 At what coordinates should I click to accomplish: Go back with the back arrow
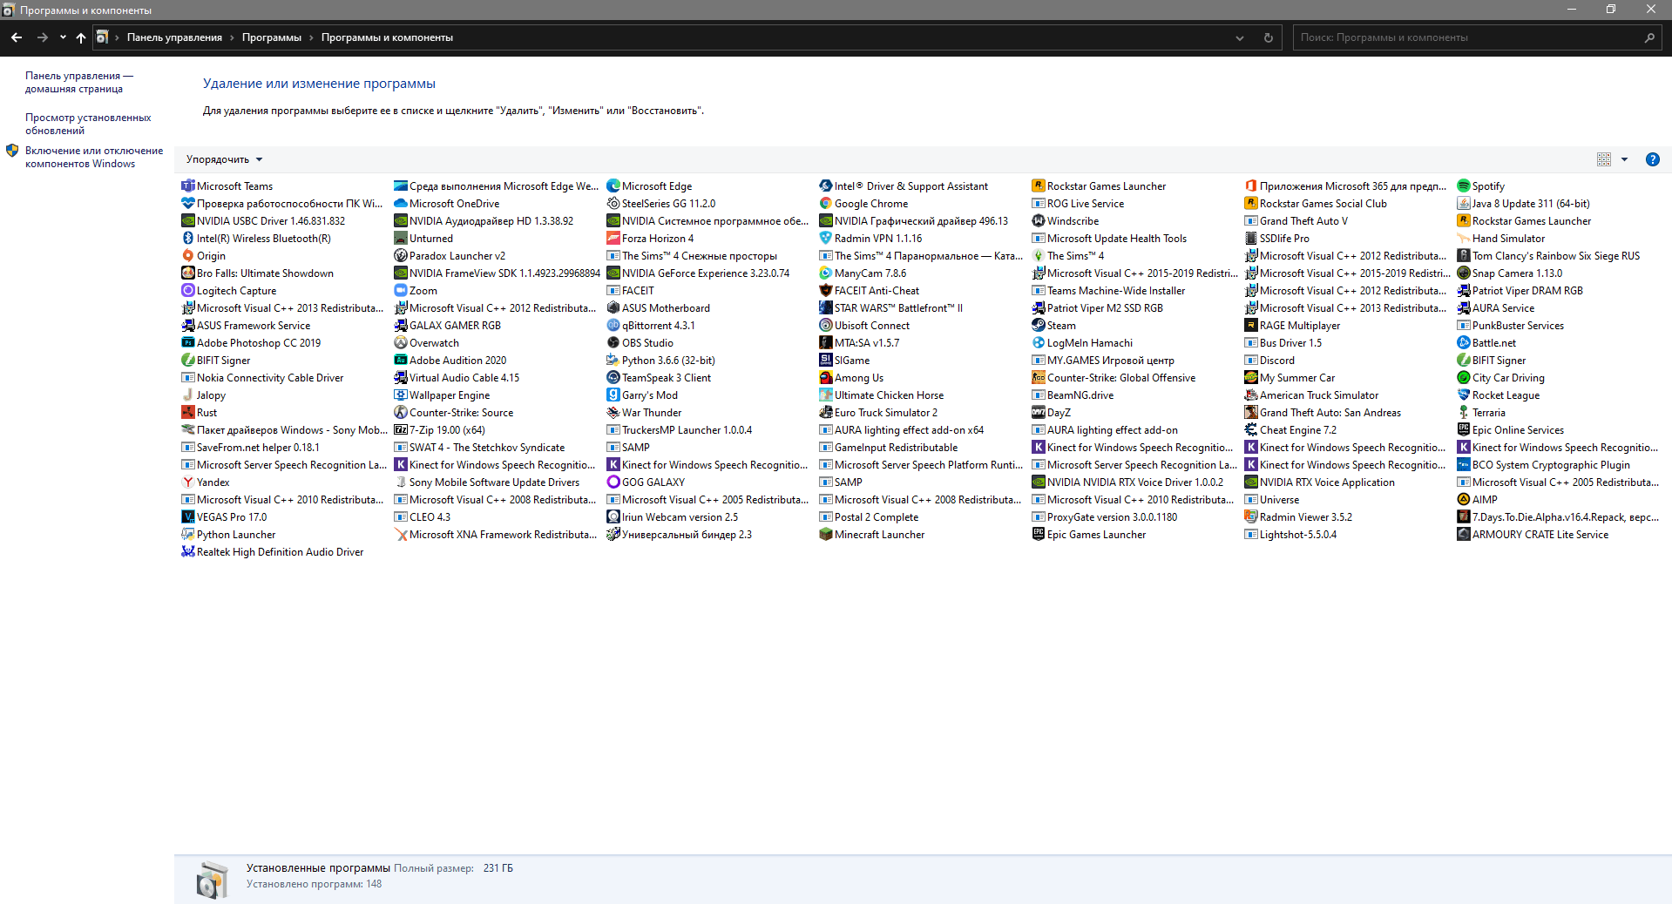click(x=17, y=37)
